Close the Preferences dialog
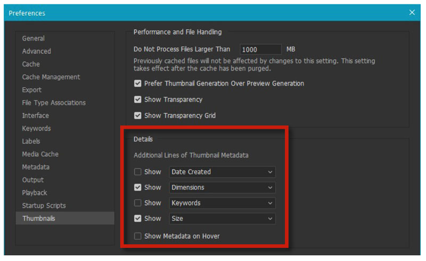The width and height of the screenshot is (426, 261). tap(412, 12)
